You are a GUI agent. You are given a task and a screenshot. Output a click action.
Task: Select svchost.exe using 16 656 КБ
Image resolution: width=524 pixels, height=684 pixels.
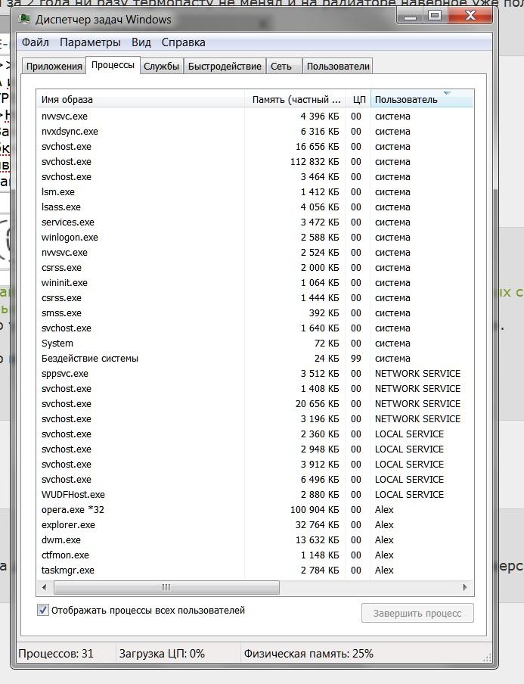point(255,147)
